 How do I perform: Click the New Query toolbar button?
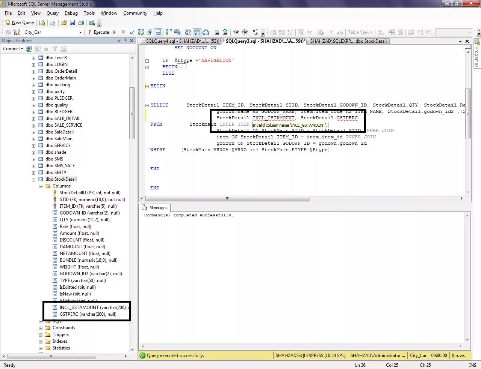[x=19, y=22]
